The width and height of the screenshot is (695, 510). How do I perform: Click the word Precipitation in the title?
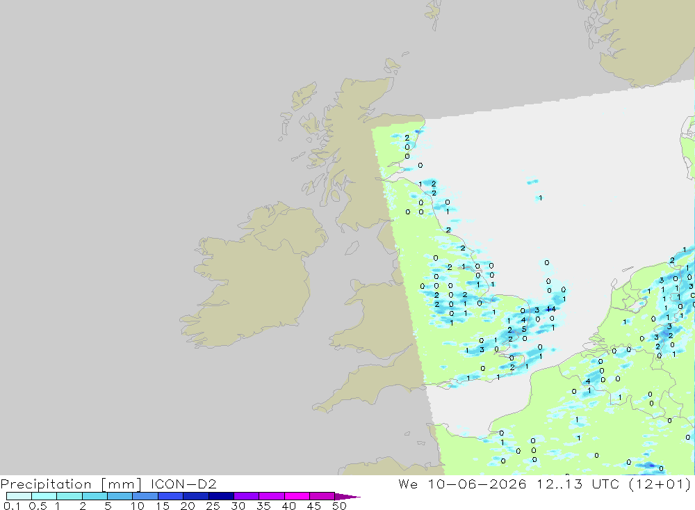(x=46, y=484)
